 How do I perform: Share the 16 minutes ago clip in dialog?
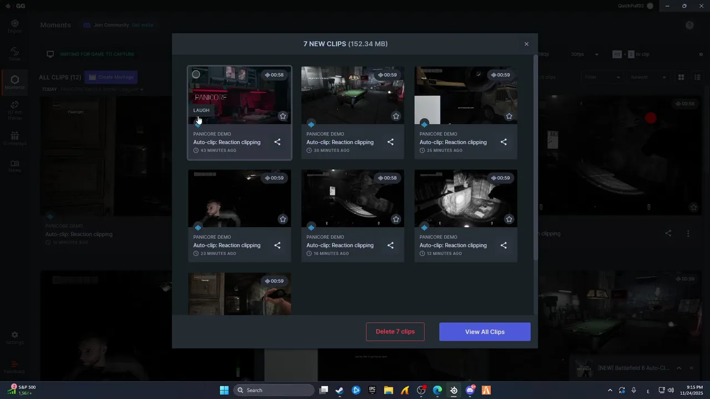390,245
